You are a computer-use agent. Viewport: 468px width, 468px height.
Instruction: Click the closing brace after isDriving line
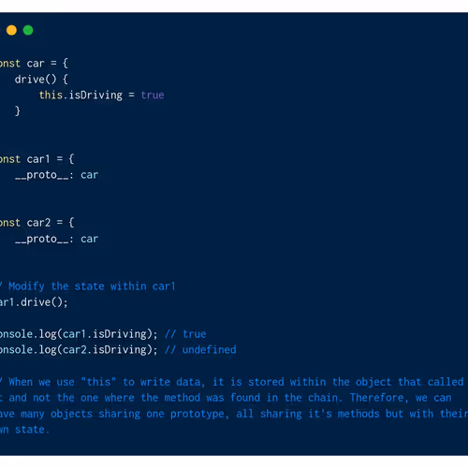18,111
